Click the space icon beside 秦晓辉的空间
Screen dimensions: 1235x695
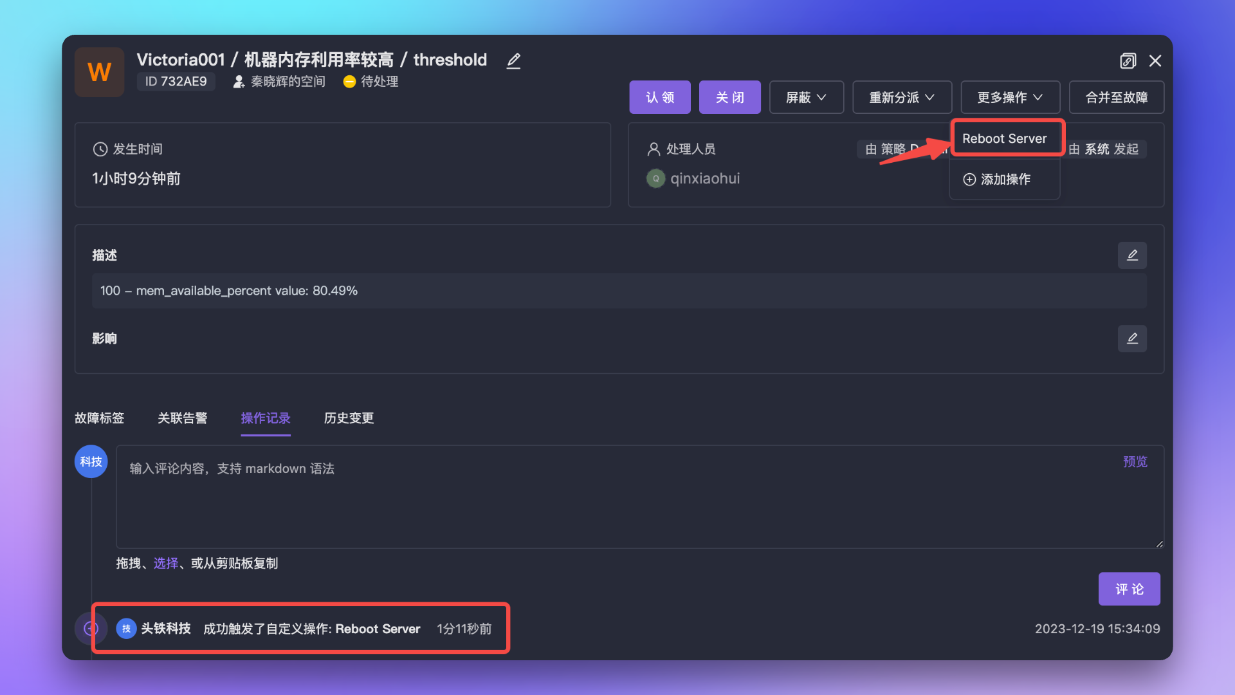pyautogui.click(x=238, y=82)
